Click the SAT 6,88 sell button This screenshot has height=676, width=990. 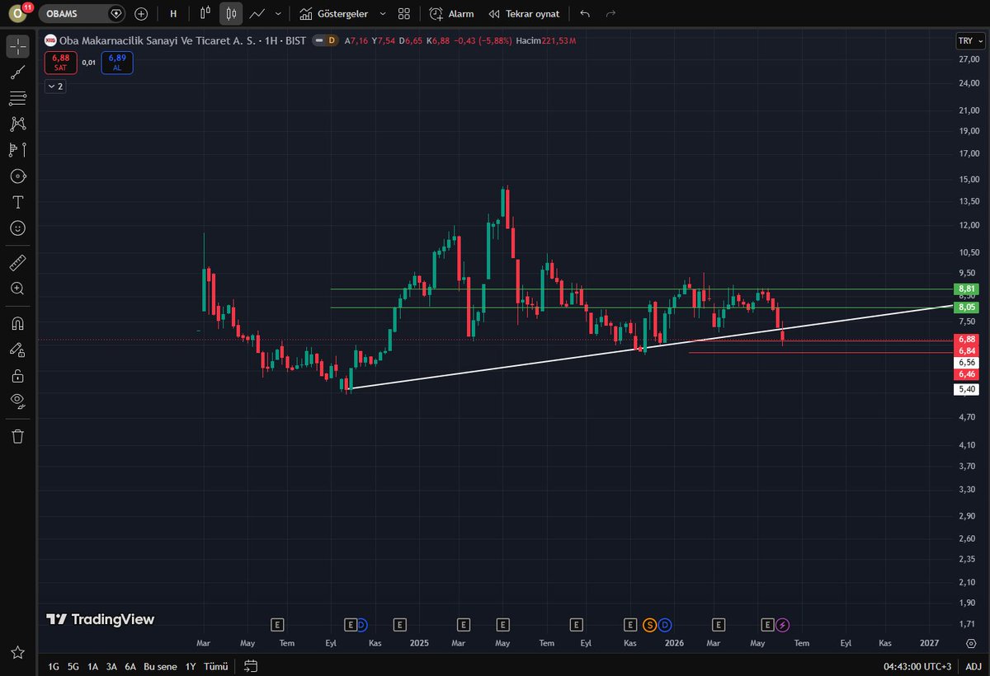pyautogui.click(x=60, y=63)
